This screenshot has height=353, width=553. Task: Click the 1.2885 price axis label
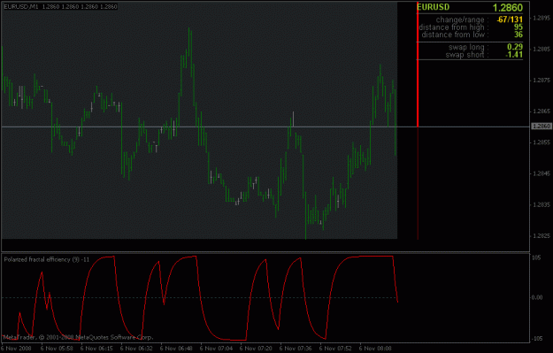[541, 49]
